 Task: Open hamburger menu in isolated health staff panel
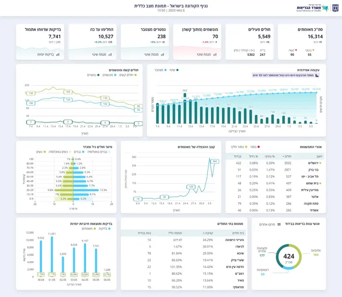(x=279, y=224)
